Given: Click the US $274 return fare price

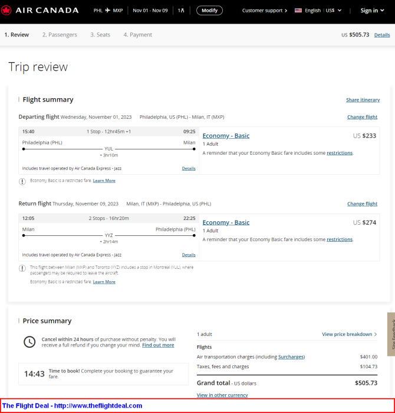Looking at the screenshot, I should coord(364,222).
